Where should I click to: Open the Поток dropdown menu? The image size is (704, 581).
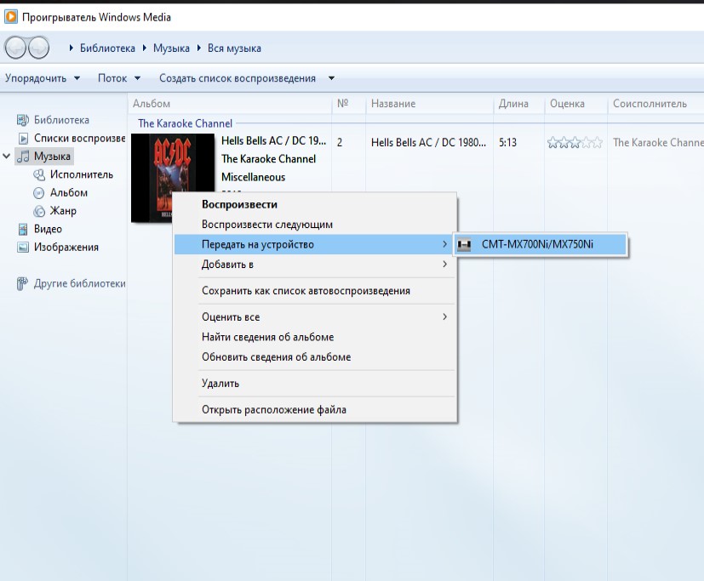118,78
